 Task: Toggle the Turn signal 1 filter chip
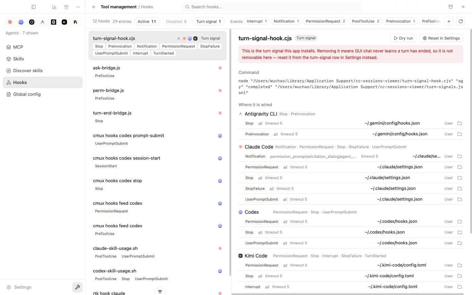209,22
